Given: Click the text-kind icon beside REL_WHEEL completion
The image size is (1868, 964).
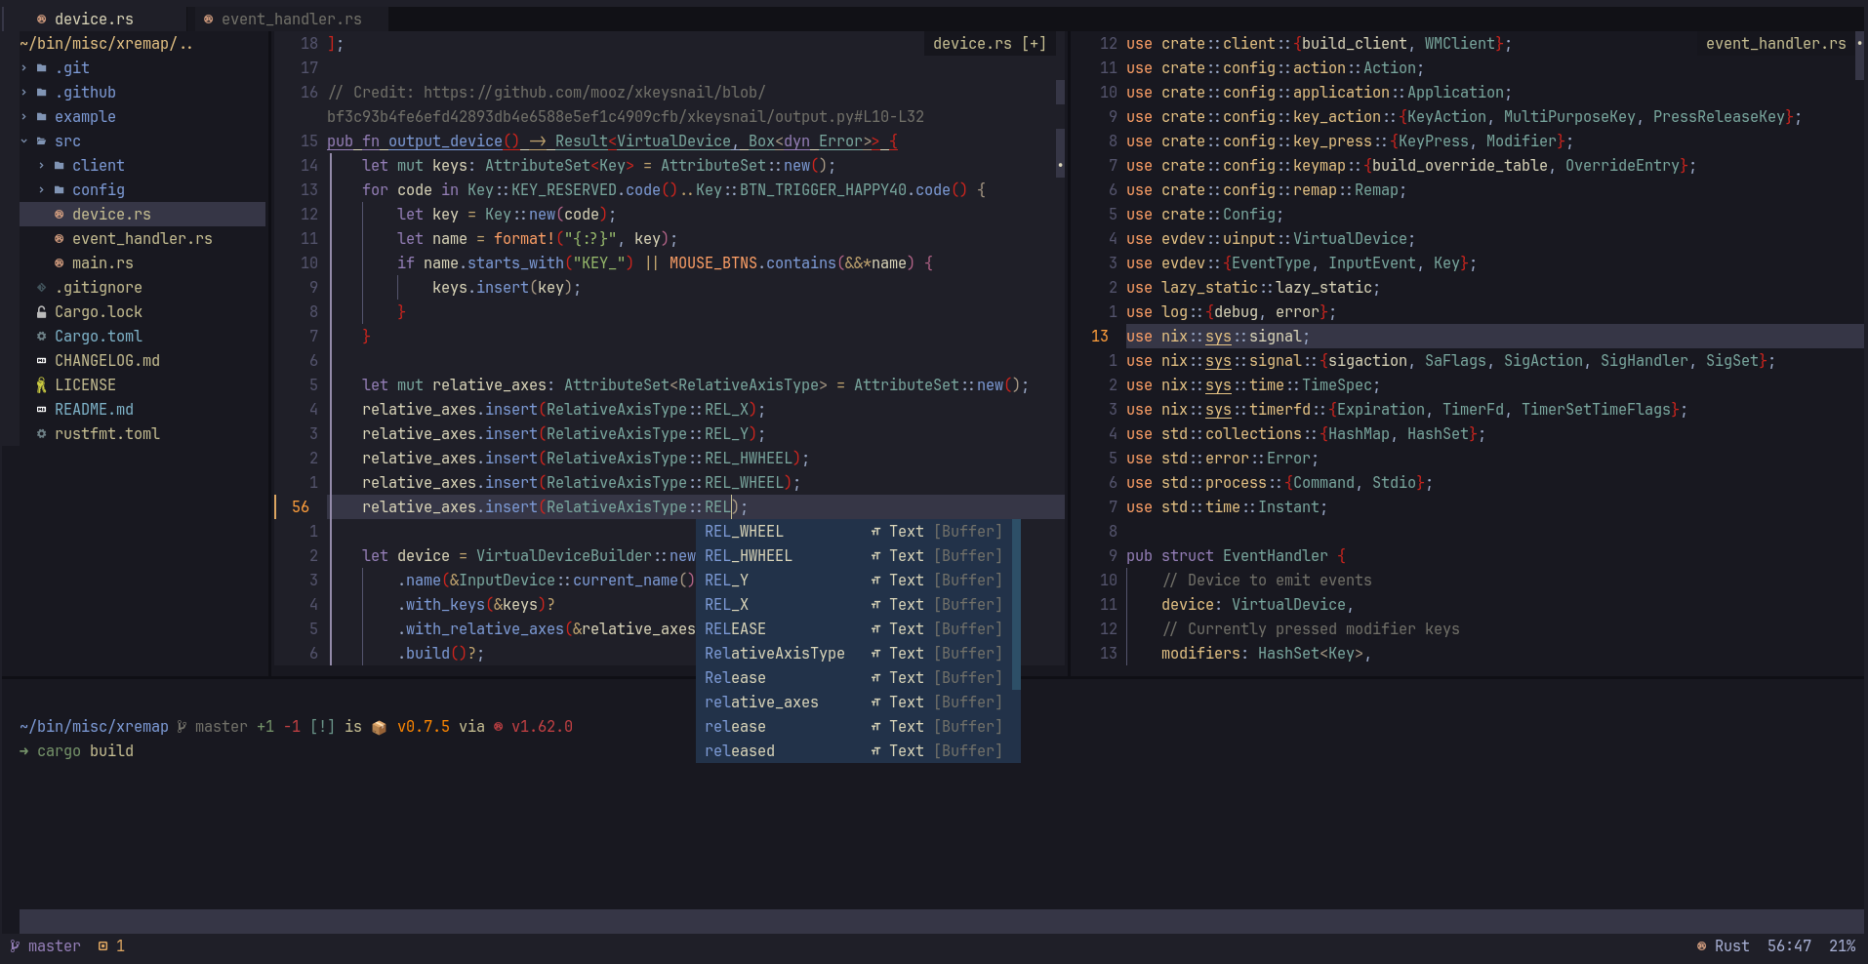Looking at the screenshot, I should [x=875, y=531].
